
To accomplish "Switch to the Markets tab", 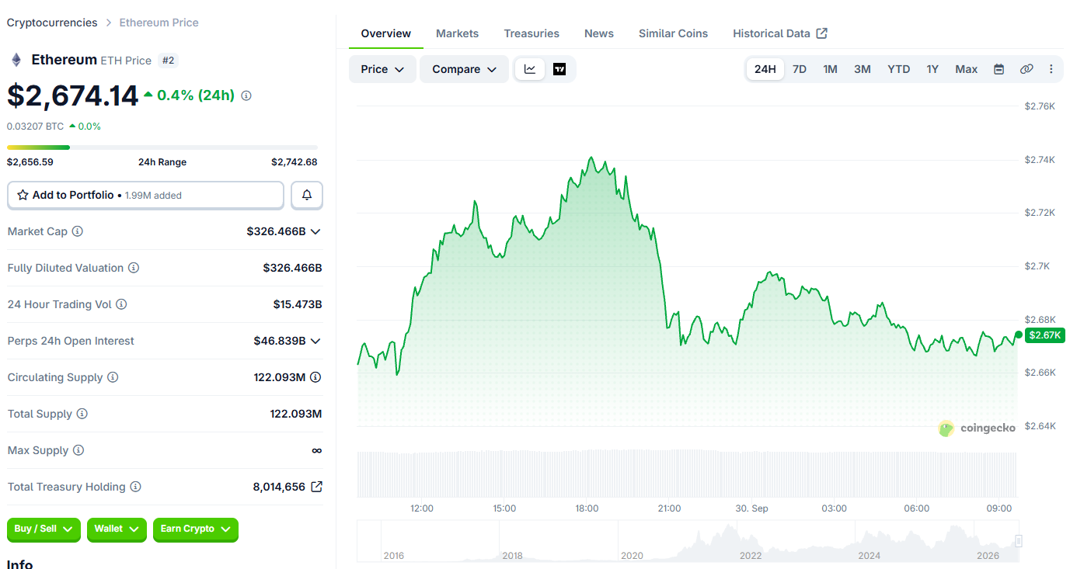I will tap(457, 33).
